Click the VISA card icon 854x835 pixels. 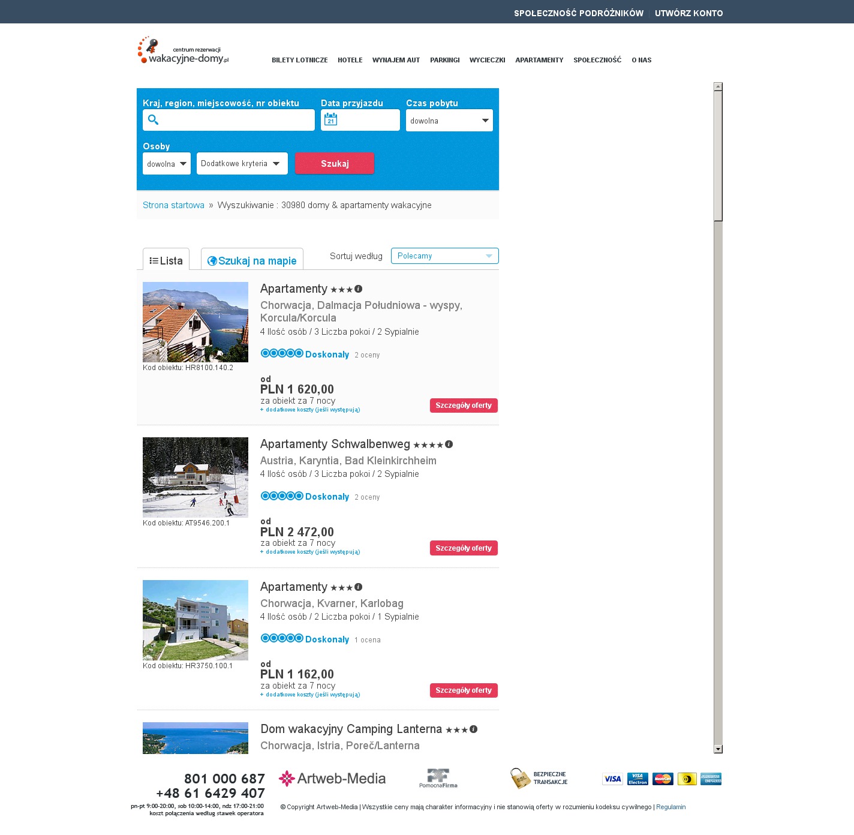(612, 779)
